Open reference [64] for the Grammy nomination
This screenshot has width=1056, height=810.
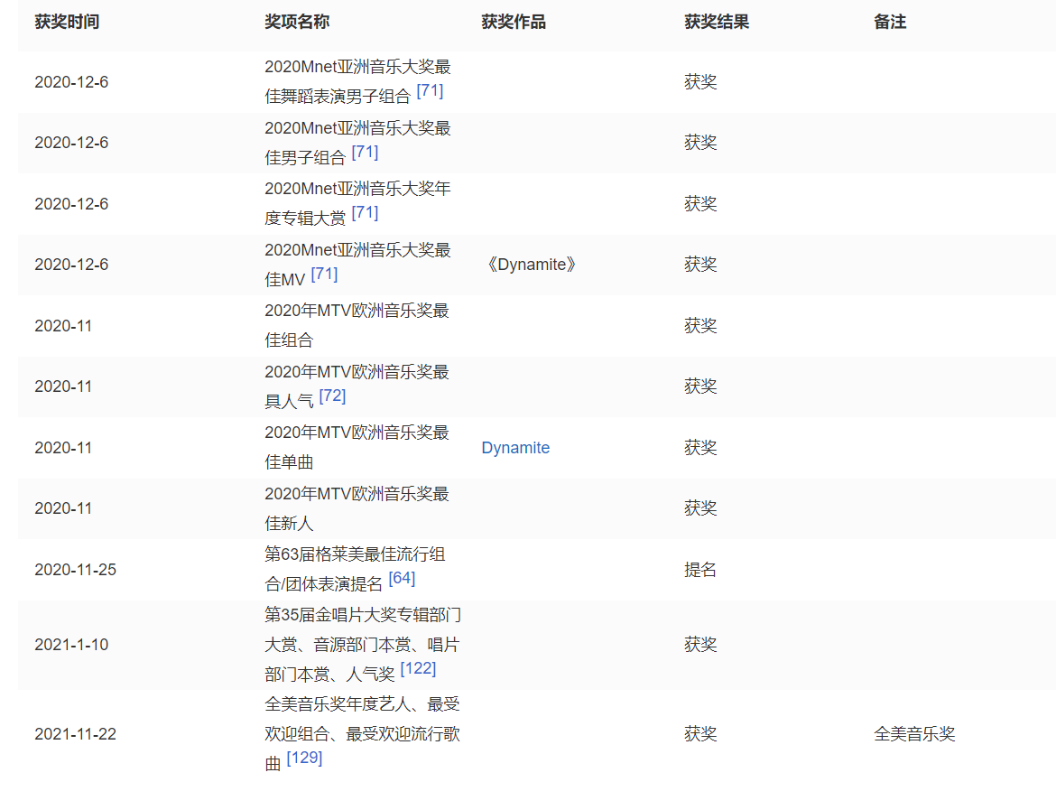click(402, 579)
